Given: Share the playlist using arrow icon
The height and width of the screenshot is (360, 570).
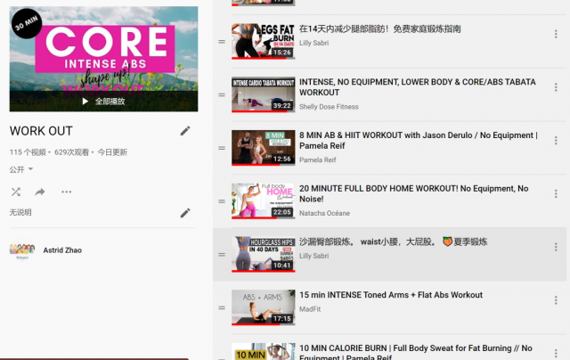Looking at the screenshot, I should point(40,192).
